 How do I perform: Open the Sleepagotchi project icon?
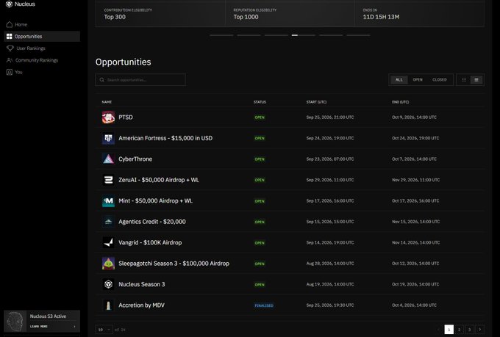click(108, 264)
